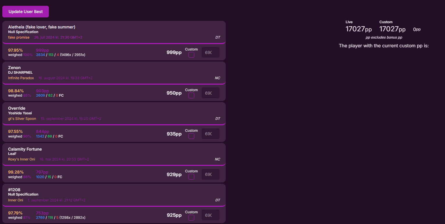
Task: Click the Update User Best button
Action: (26, 12)
